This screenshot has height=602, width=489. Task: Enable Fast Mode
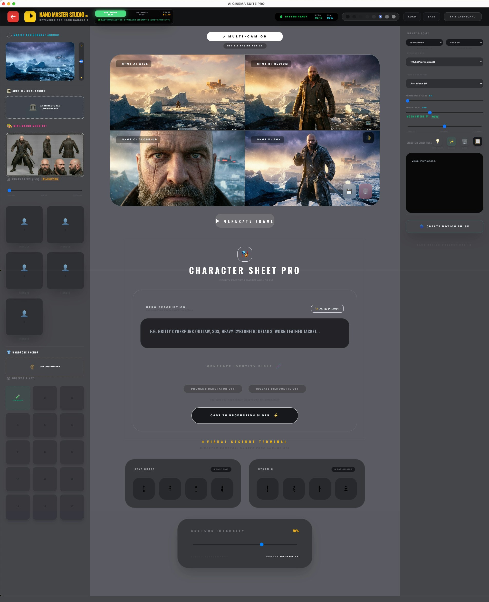point(110,14)
